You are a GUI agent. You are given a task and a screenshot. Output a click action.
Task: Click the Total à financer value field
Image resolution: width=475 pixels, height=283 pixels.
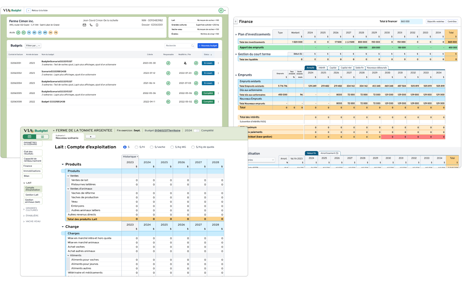[x=411, y=22]
